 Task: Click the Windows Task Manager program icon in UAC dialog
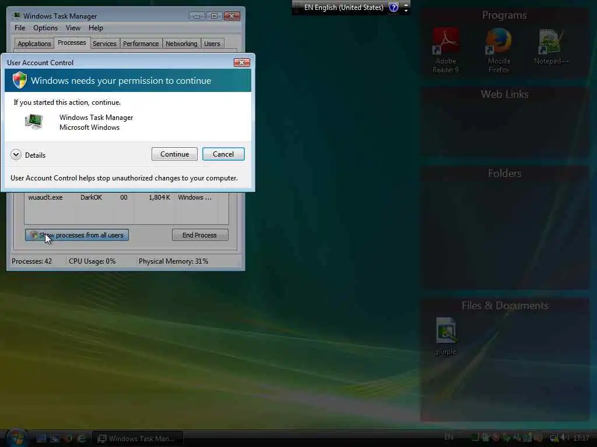34,122
